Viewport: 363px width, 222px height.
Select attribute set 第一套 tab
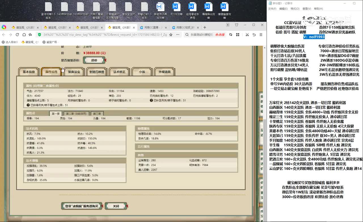click(56, 114)
